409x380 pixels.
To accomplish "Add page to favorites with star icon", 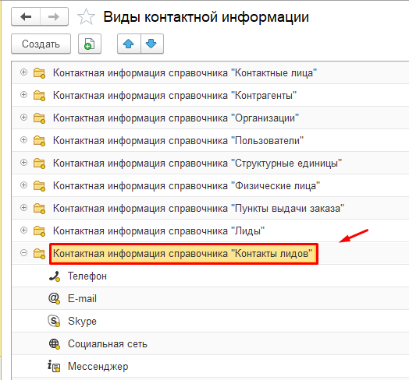I will (86, 16).
